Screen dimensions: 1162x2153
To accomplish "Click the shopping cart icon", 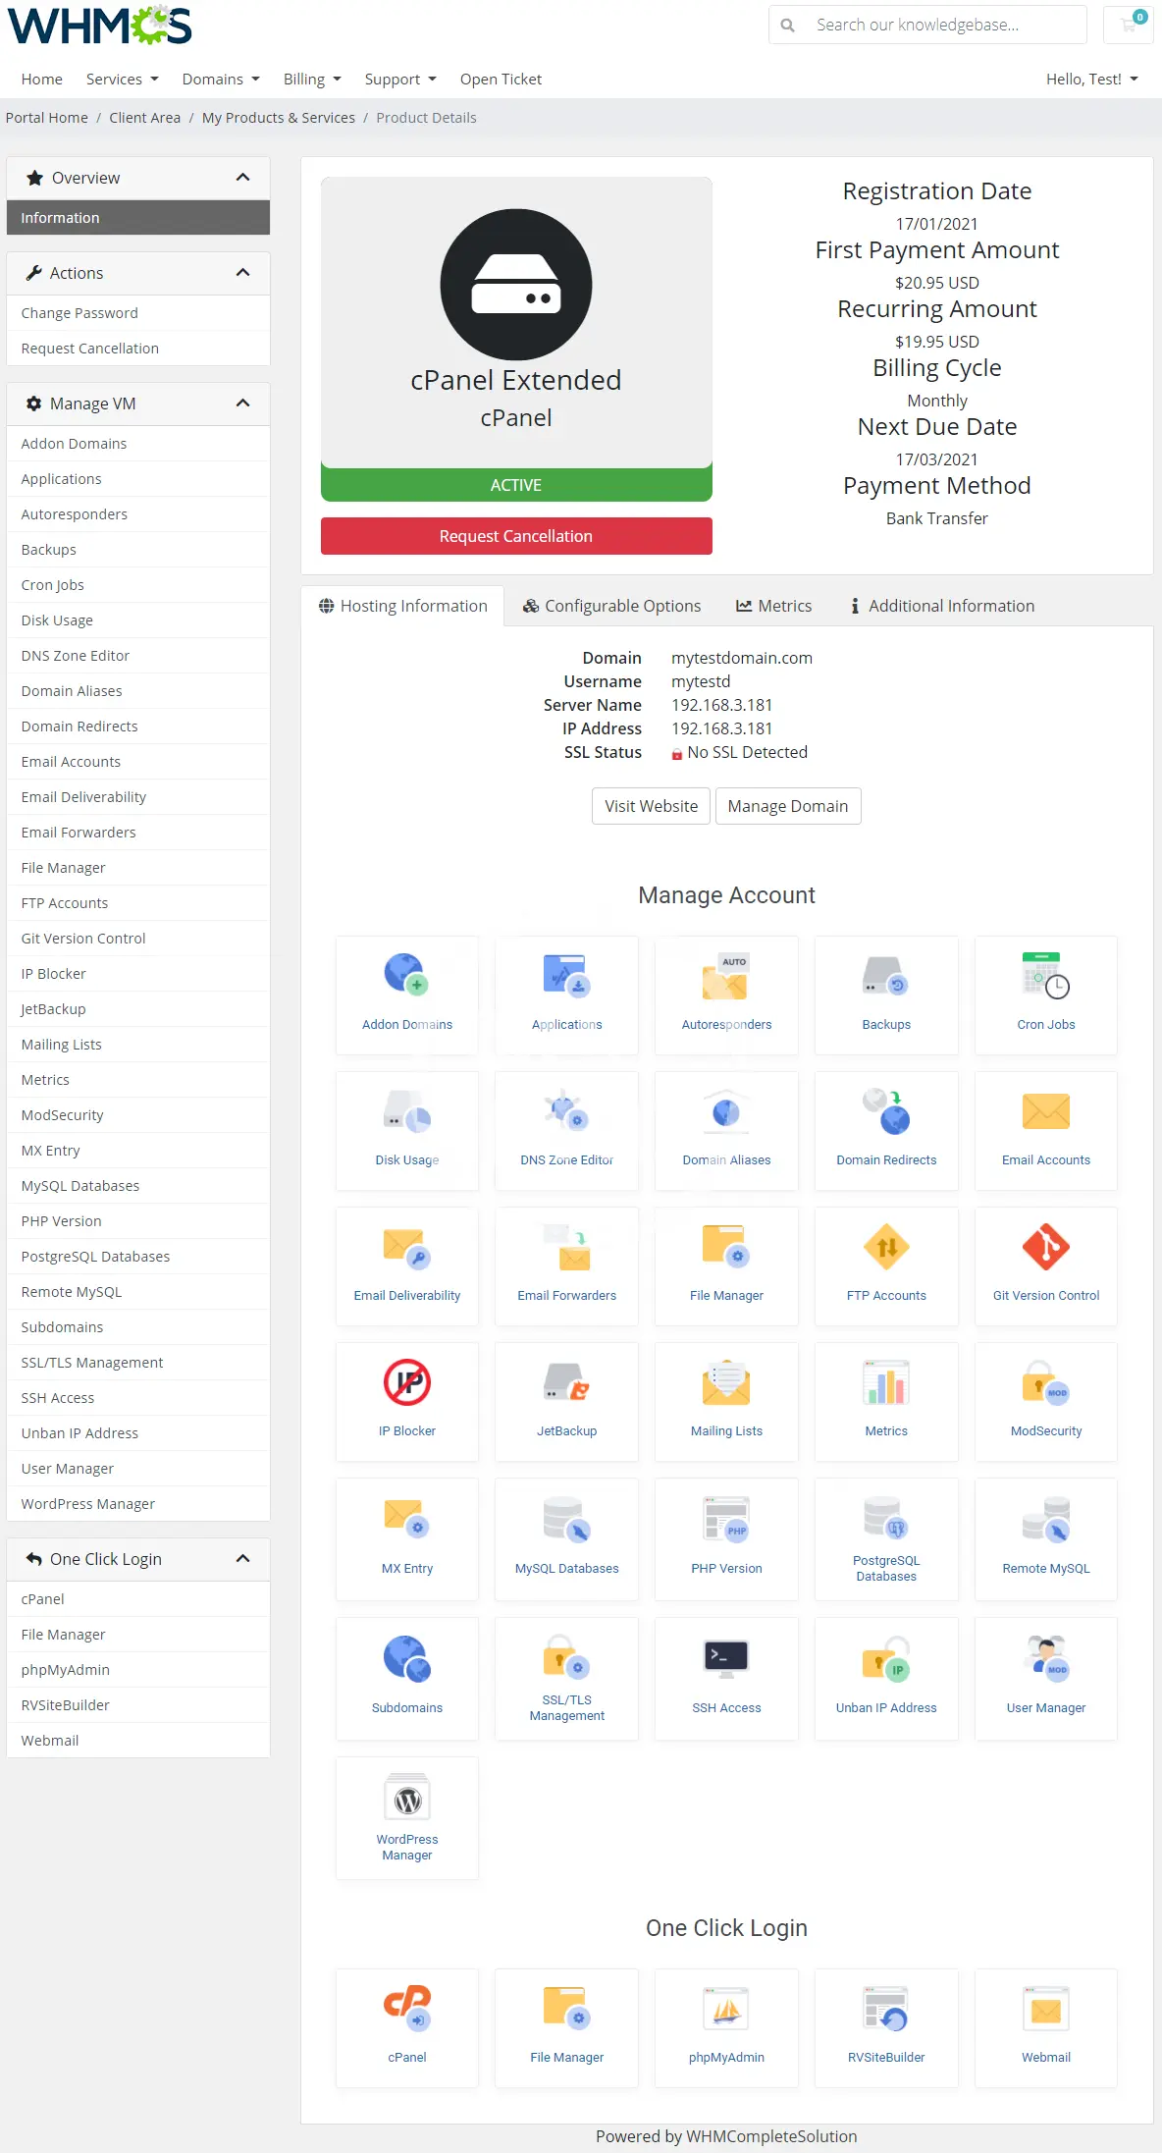I will [1129, 25].
